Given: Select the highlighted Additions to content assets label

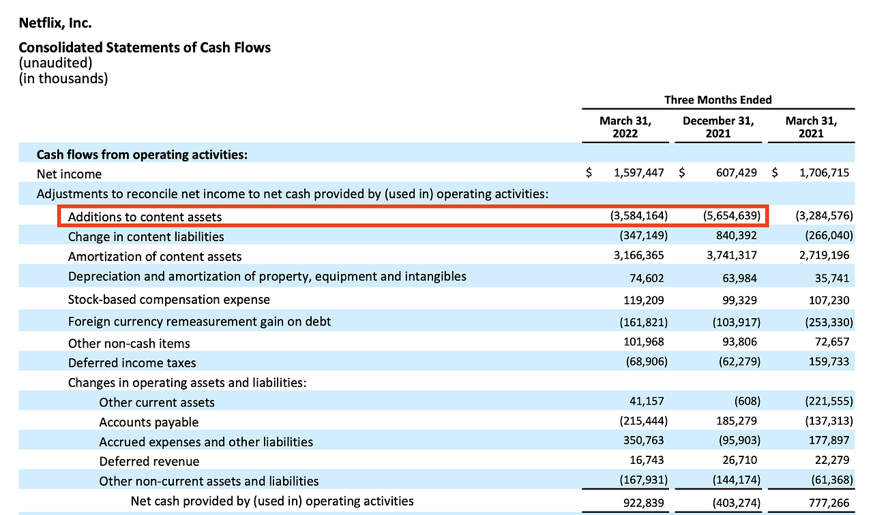Looking at the screenshot, I should [145, 217].
